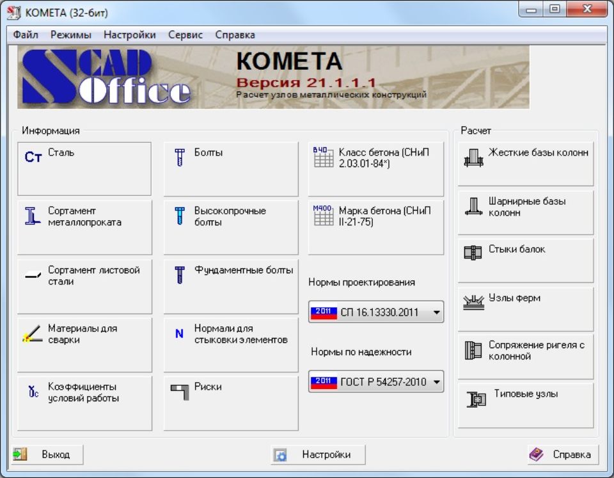
Task: Click the welding Материалы для сварки icon
Action: point(33,333)
